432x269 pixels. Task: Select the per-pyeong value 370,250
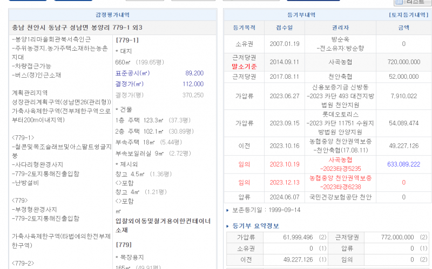193,95
